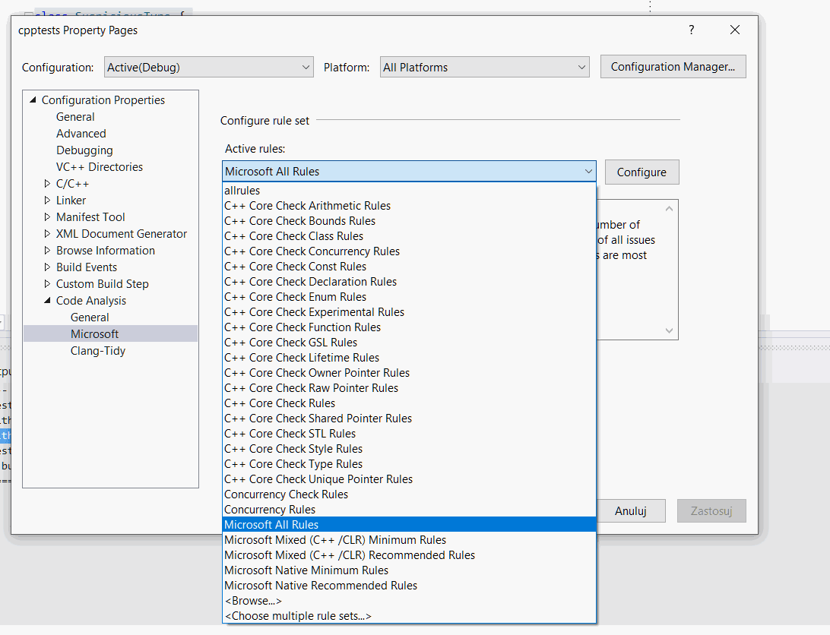Click the Configure button
This screenshot has width=830, height=635.
642,172
